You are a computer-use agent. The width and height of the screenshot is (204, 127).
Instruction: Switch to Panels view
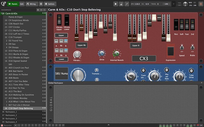tap(13, 4)
